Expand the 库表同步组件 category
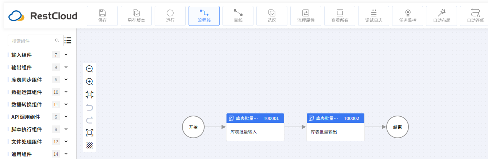This screenshot has height=159, width=488. click(x=66, y=79)
